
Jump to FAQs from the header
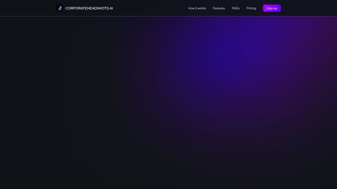click(x=236, y=8)
